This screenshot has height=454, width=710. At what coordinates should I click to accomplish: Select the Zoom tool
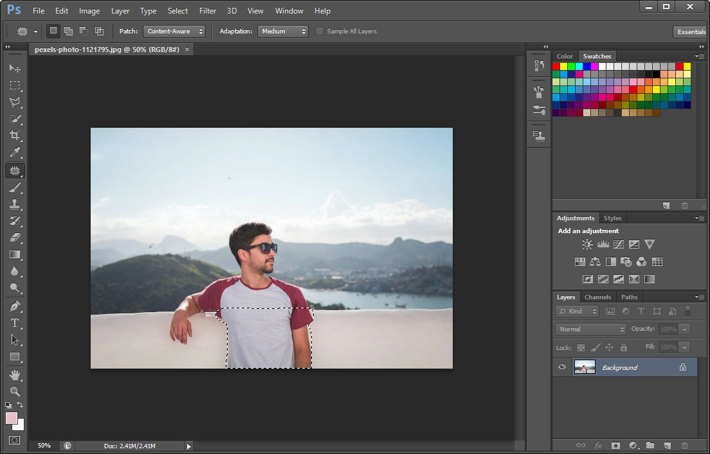pyautogui.click(x=15, y=391)
